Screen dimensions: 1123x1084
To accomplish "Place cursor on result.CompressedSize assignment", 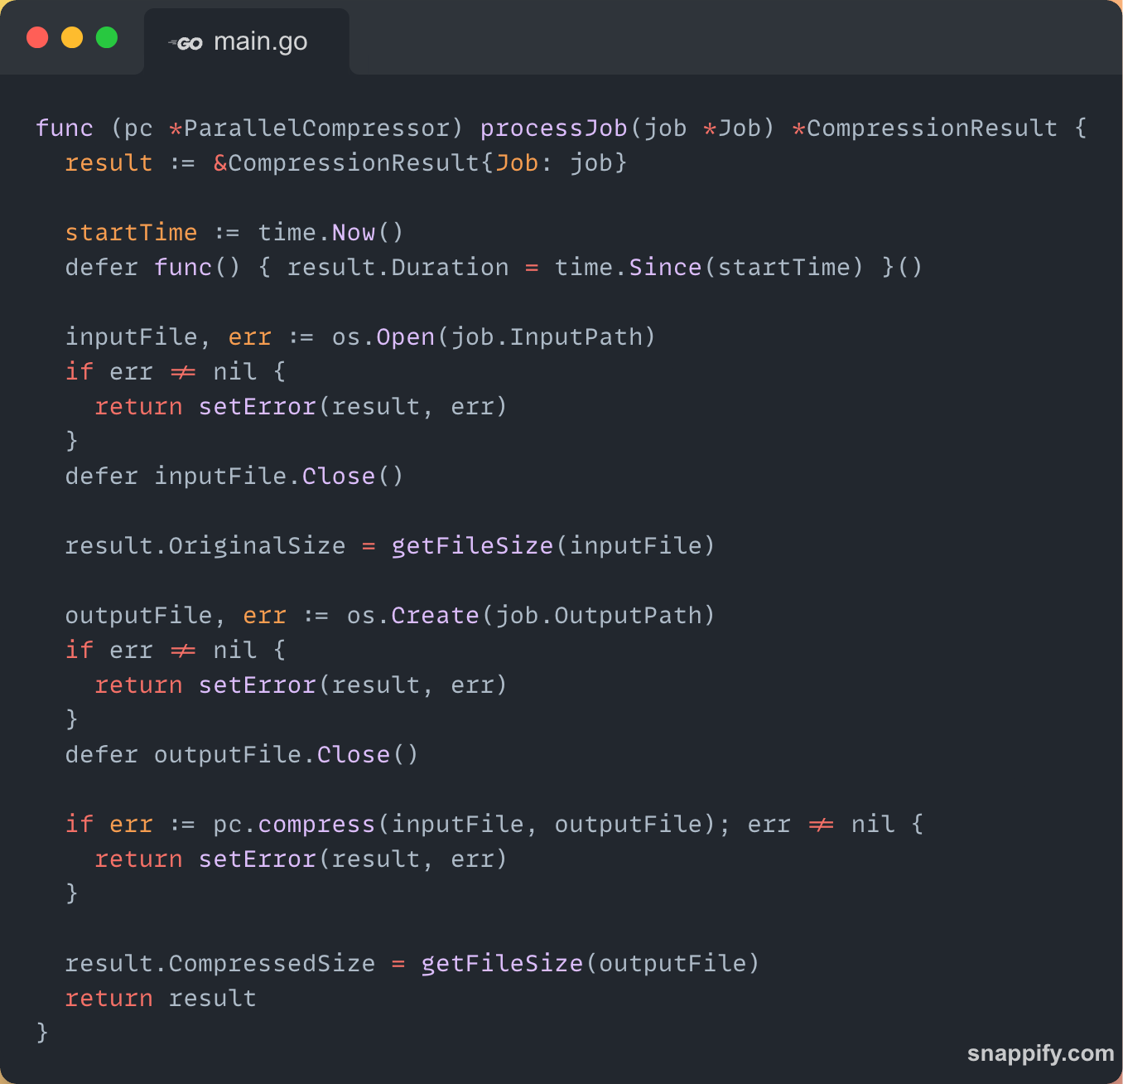I will [x=219, y=963].
